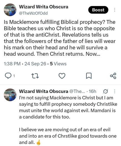This screenshot has height=146, width=121.
Task: Open the 1:38 PM timestamp link
Action: (x=12, y=64)
